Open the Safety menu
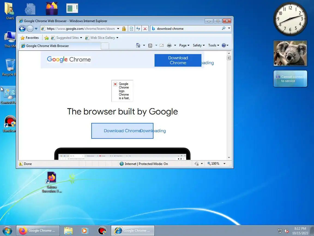 coord(199,45)
